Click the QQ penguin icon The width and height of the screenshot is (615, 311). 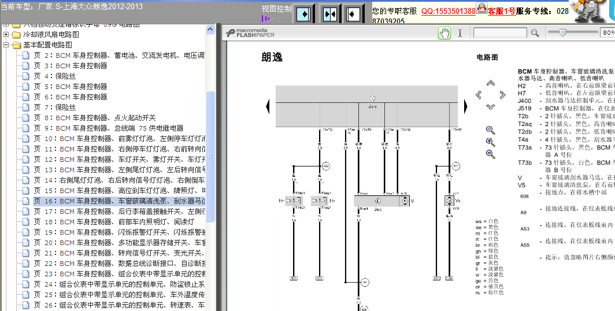[x=481, y=8]
